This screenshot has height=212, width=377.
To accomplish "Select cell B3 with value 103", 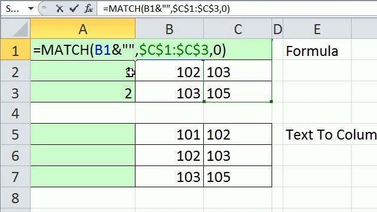I will click(169, 92).
